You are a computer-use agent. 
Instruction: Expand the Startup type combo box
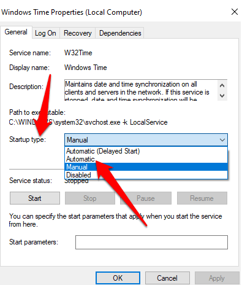(x=146, y=140)
